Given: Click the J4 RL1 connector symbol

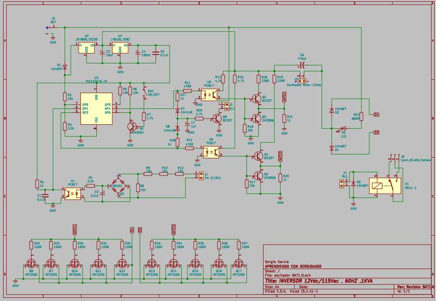Looking at the screenshot, I should click(342, 184).
